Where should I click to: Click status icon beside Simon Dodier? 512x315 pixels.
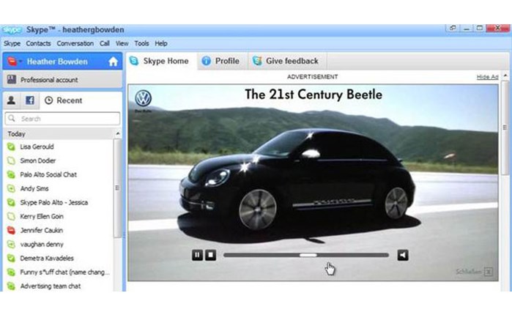pyautogui.click(x=11, y=160)
